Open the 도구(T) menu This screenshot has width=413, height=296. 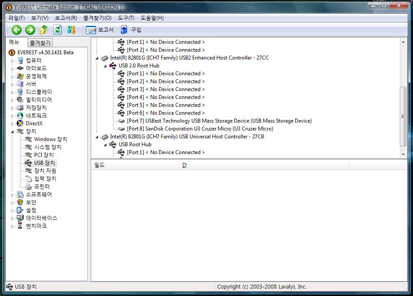tap(126, 18)
